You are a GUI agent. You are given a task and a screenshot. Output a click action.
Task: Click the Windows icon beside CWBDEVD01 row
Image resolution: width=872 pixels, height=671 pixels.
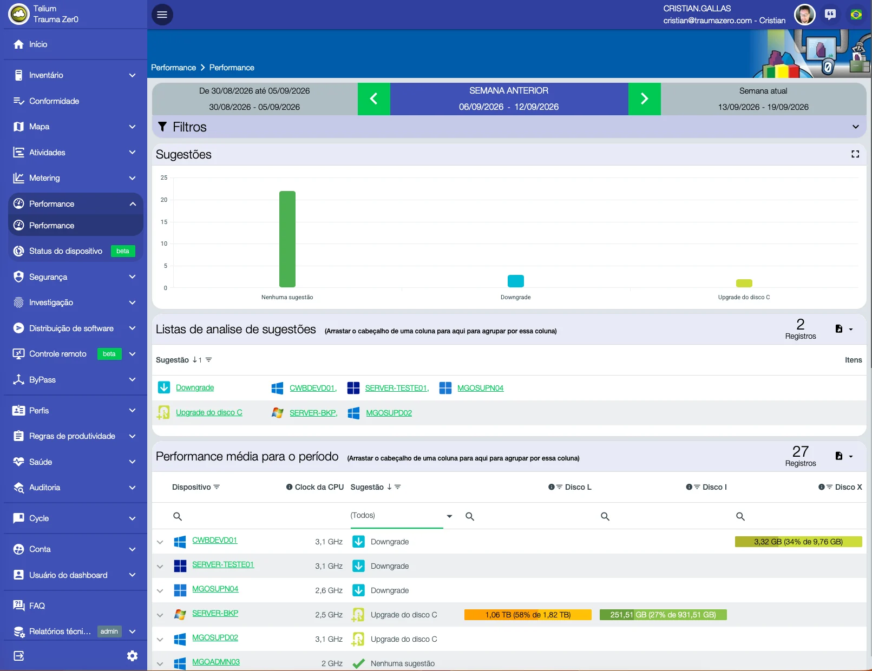pyautogui.click(x=180, y=542)
